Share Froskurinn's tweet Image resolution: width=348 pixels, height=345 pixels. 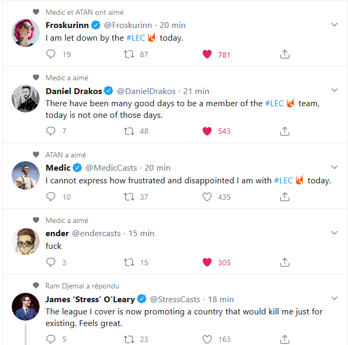[x=284, y=54]
